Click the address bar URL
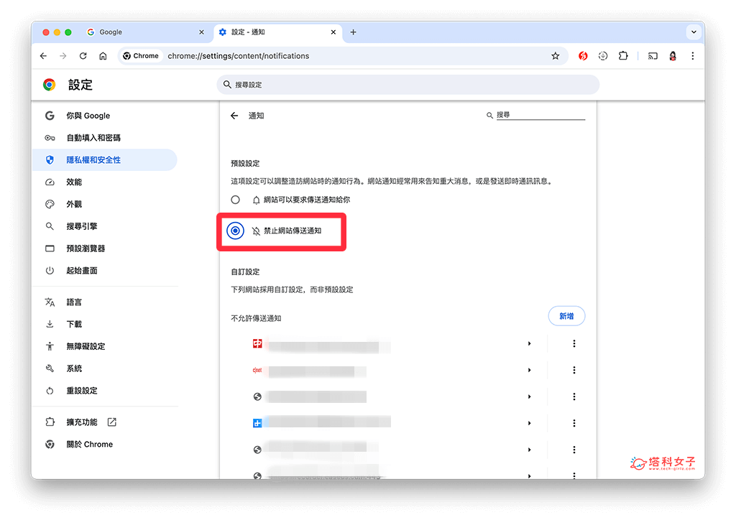736x520 pixels. coord(239,56)
